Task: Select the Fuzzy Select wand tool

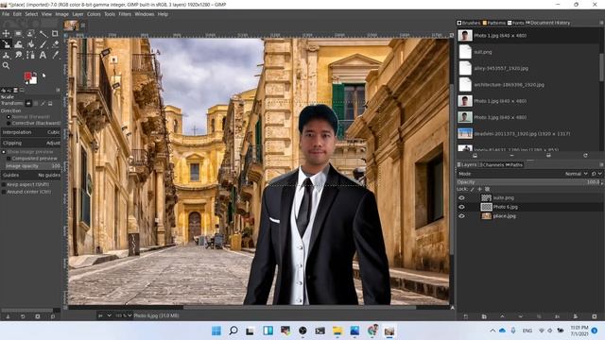Action: tap(43, 34)
